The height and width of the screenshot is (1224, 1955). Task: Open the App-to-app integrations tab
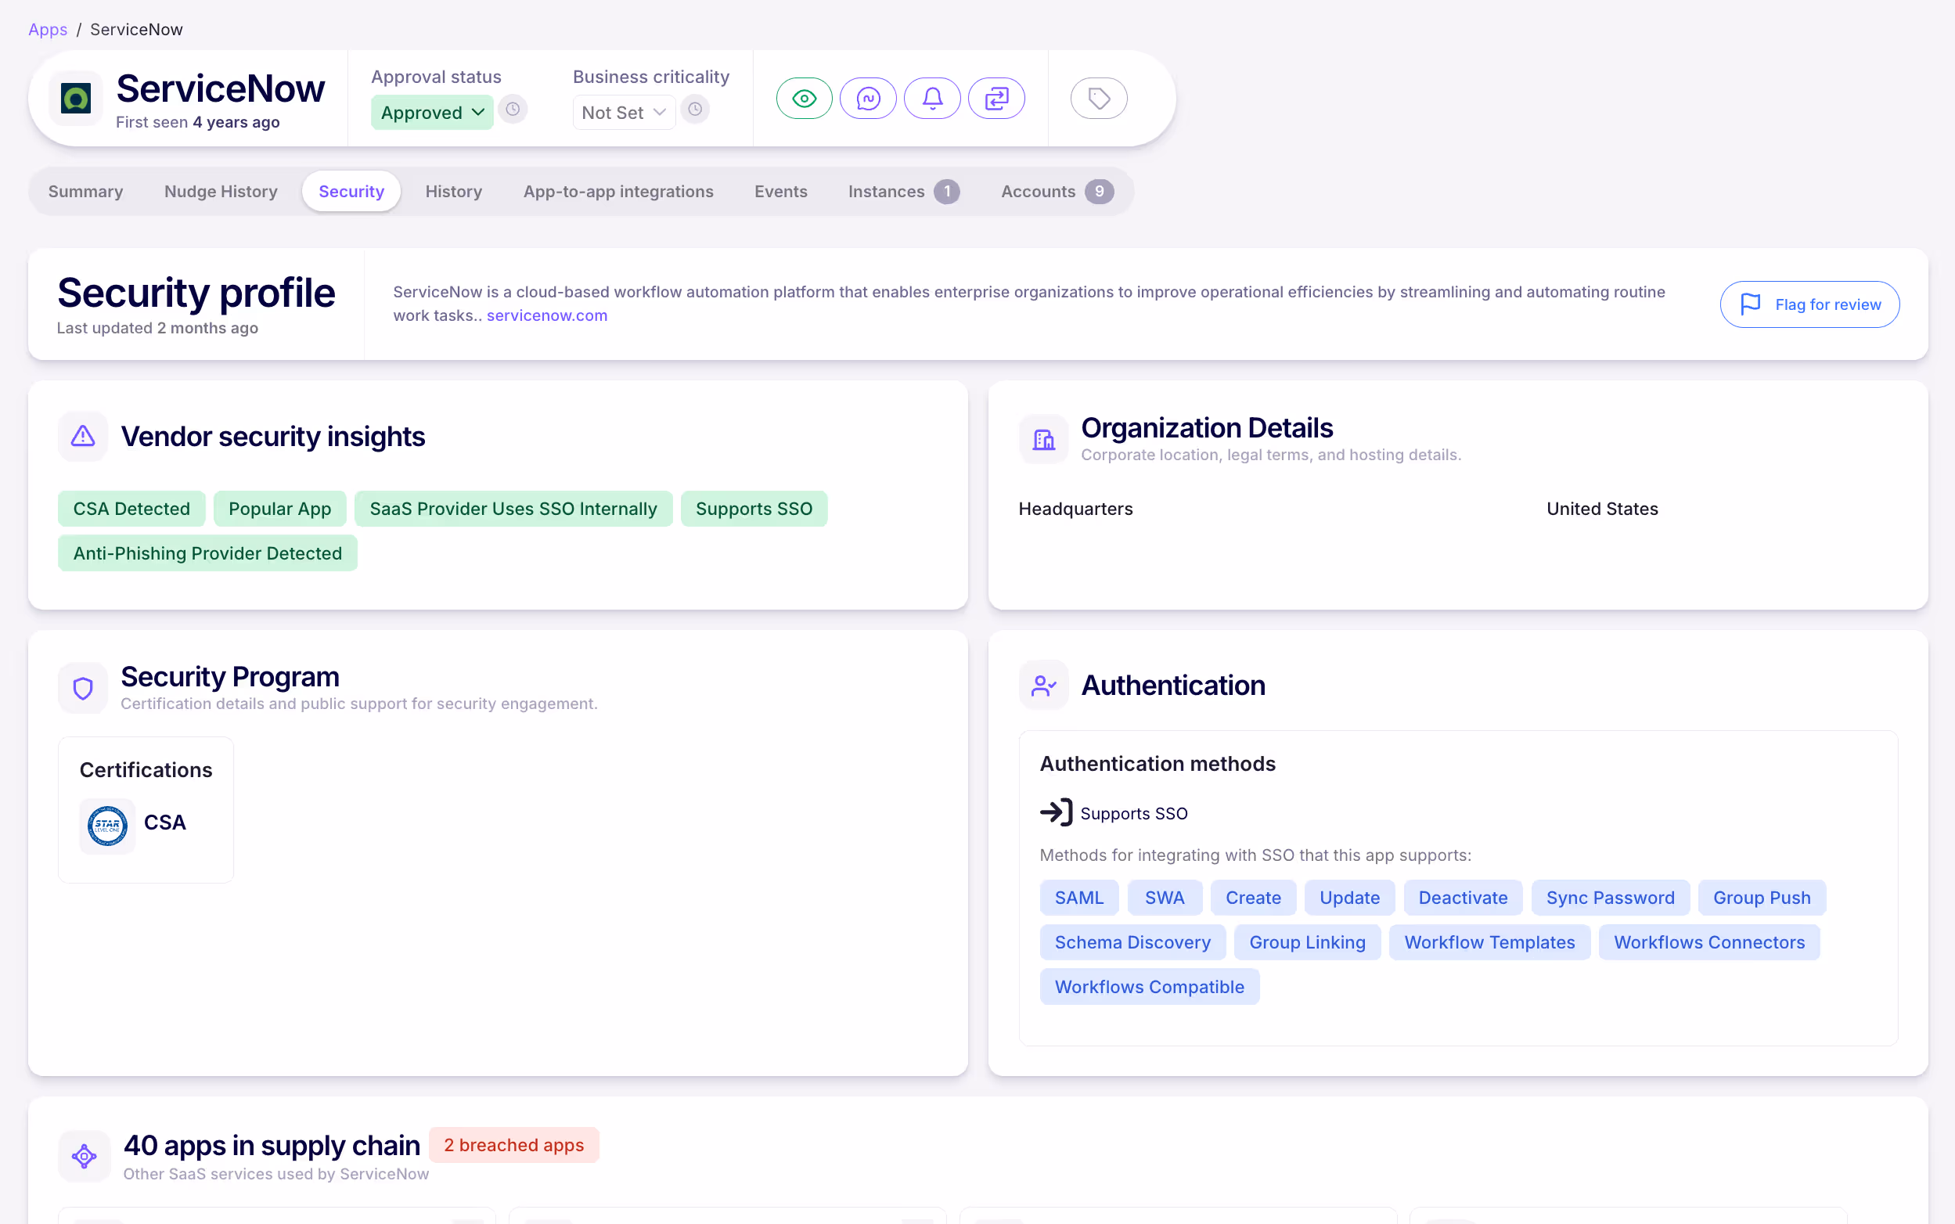(618, 192)
